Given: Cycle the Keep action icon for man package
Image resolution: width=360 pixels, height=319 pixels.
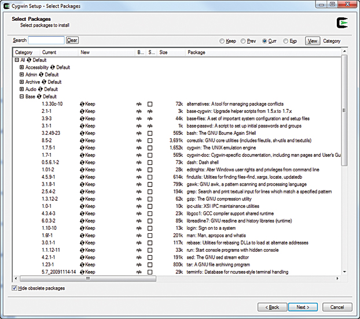Looking at the screenshot, I should point(82,236).
